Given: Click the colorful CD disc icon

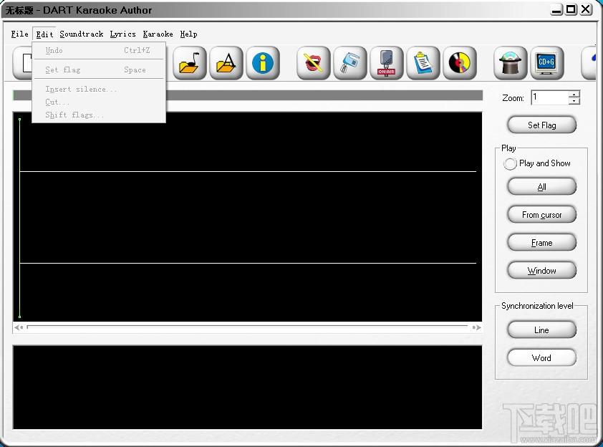Looking at the screenshot, I should coord(460,63).
